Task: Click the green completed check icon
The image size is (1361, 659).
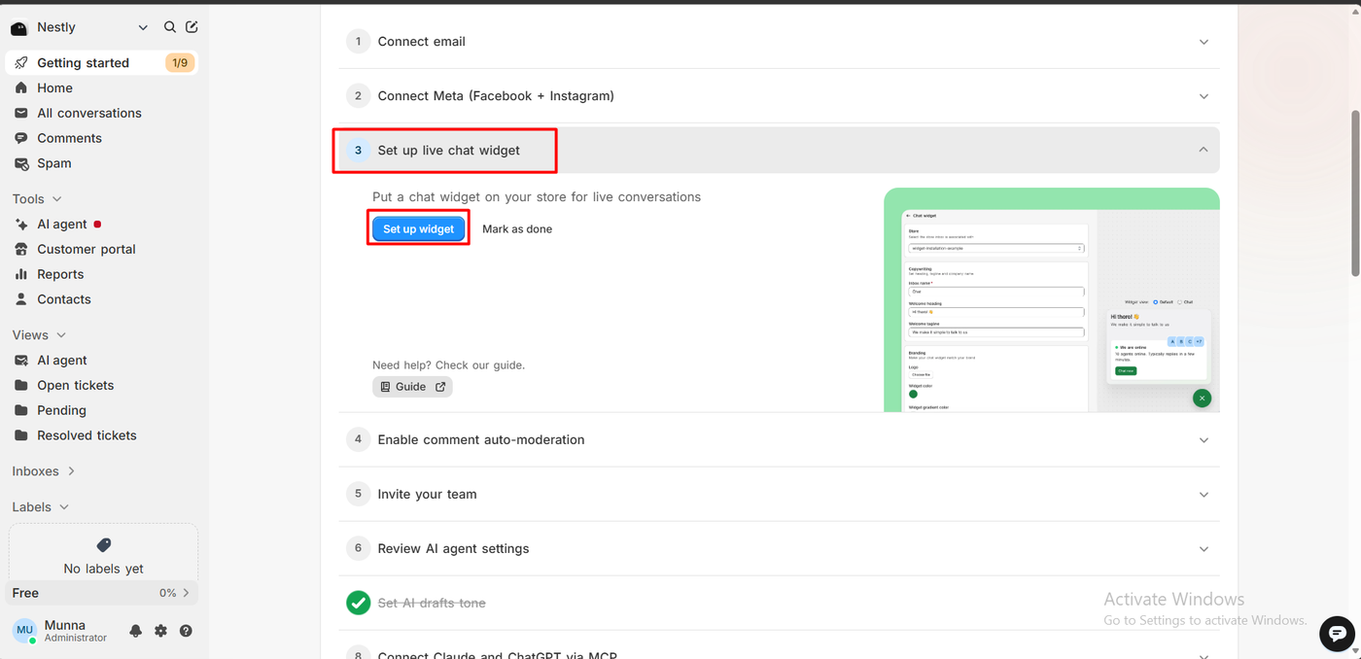Action: point(359,603)
